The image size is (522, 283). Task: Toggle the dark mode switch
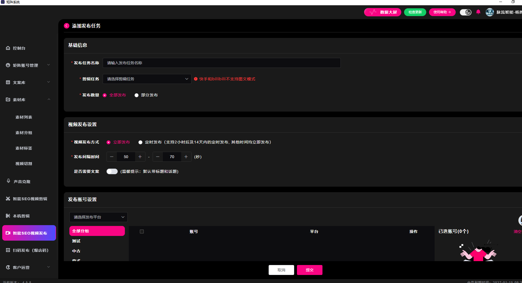pyautogui.click(x=466, y=12)
